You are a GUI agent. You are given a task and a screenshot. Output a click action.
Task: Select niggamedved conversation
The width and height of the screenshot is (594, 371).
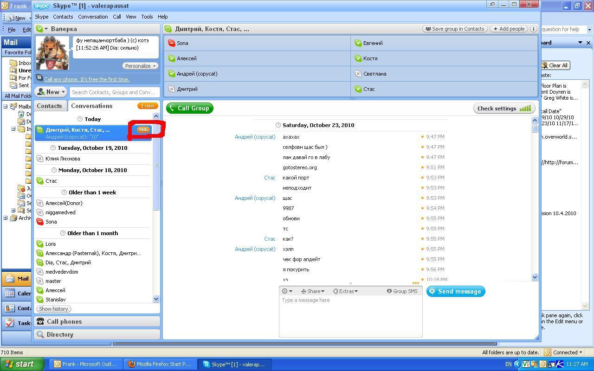pyautogui.click(x=93, y=212)
